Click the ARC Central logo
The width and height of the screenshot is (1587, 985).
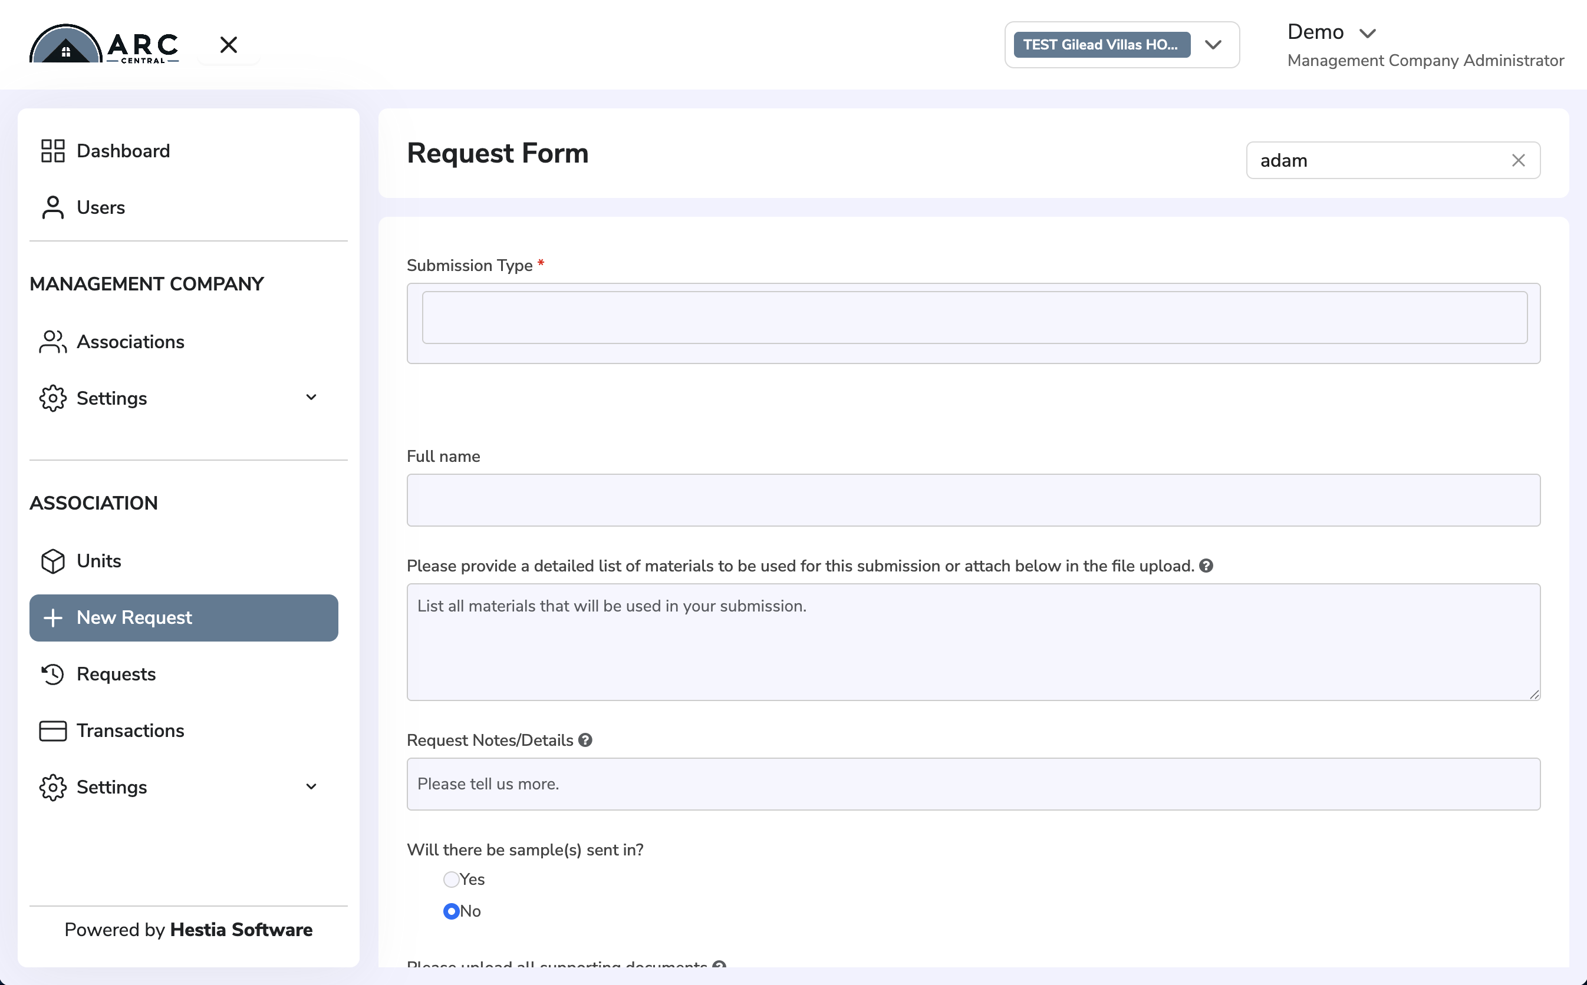coord(104,44)
